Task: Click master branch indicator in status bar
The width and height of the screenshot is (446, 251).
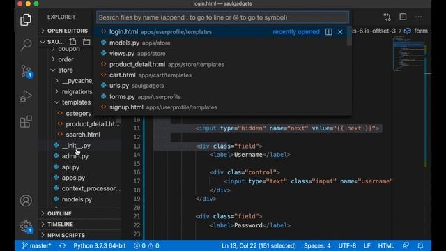Action: (36, 245)
